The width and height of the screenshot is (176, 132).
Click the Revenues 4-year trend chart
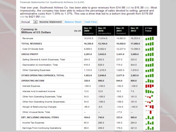(149, 38)
